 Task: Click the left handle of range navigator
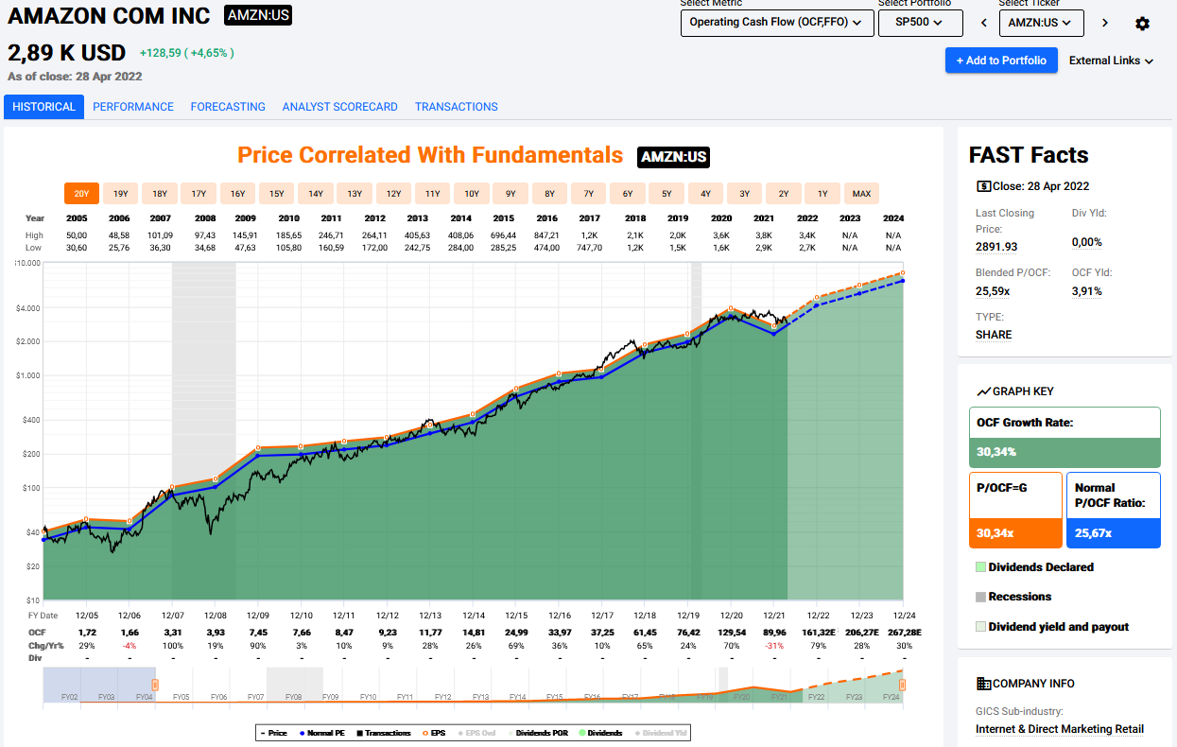coord(155,685)
